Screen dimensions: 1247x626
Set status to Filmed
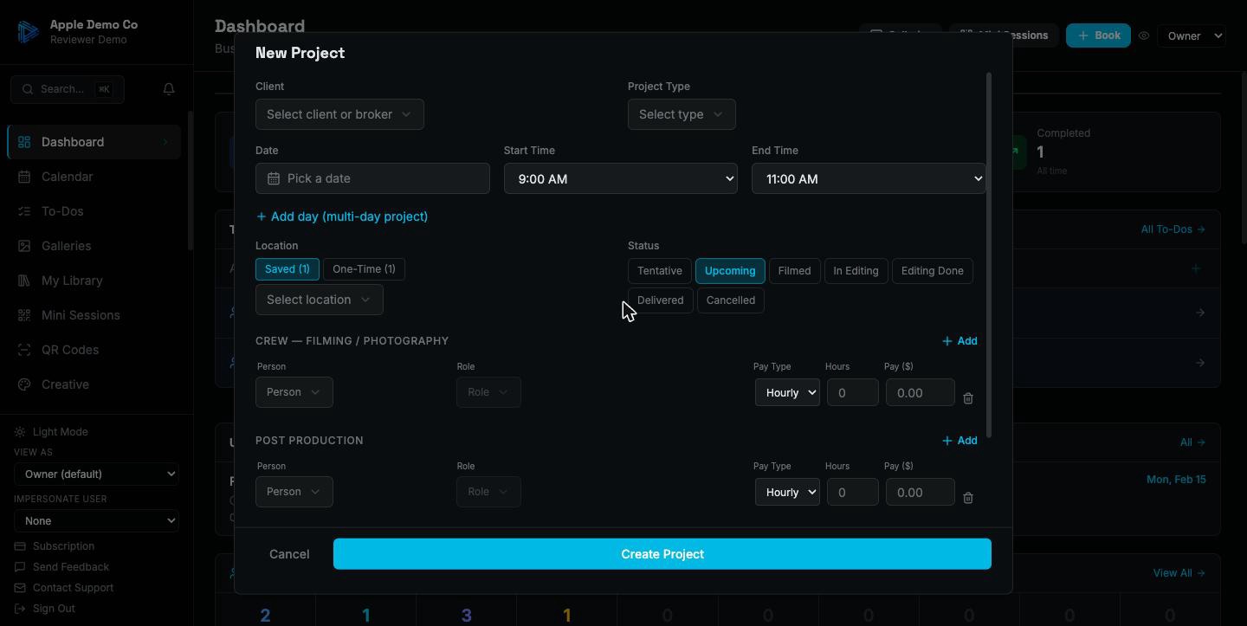pos(794,271)
